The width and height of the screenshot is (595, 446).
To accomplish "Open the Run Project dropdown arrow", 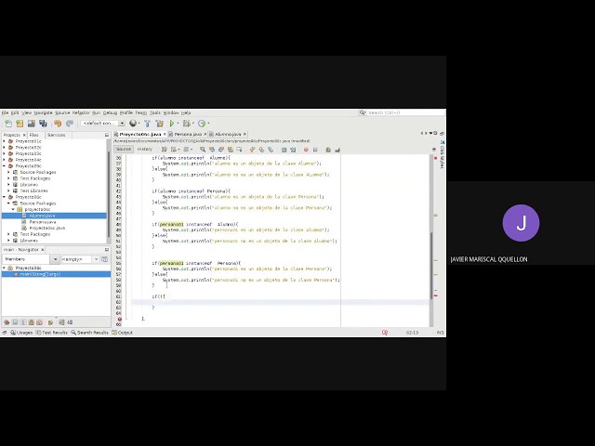I will 178,124.
